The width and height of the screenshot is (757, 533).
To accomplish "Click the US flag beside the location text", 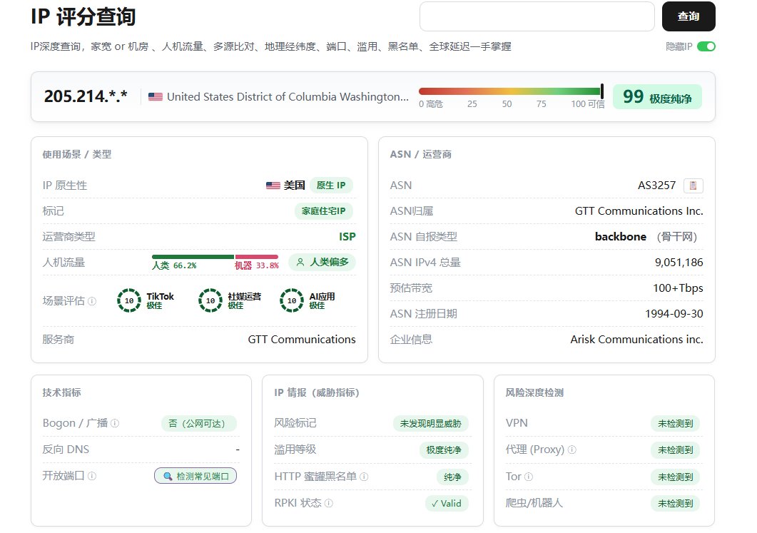I will coord(156,96).
